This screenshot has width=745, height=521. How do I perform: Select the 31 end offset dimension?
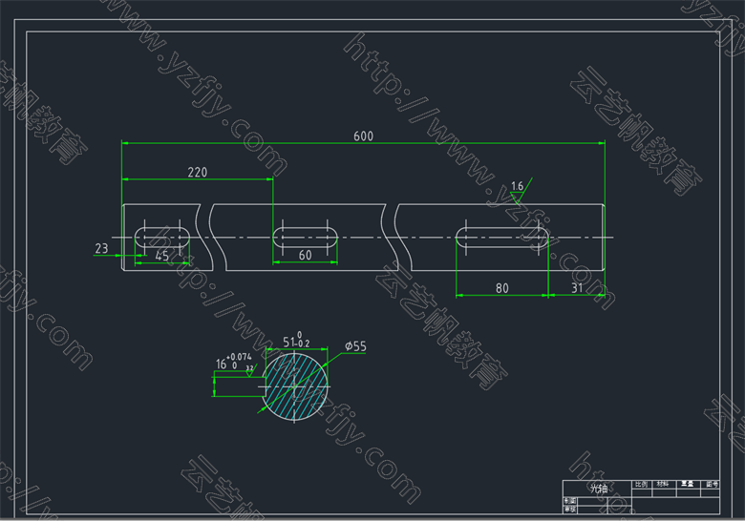(577, 288)
